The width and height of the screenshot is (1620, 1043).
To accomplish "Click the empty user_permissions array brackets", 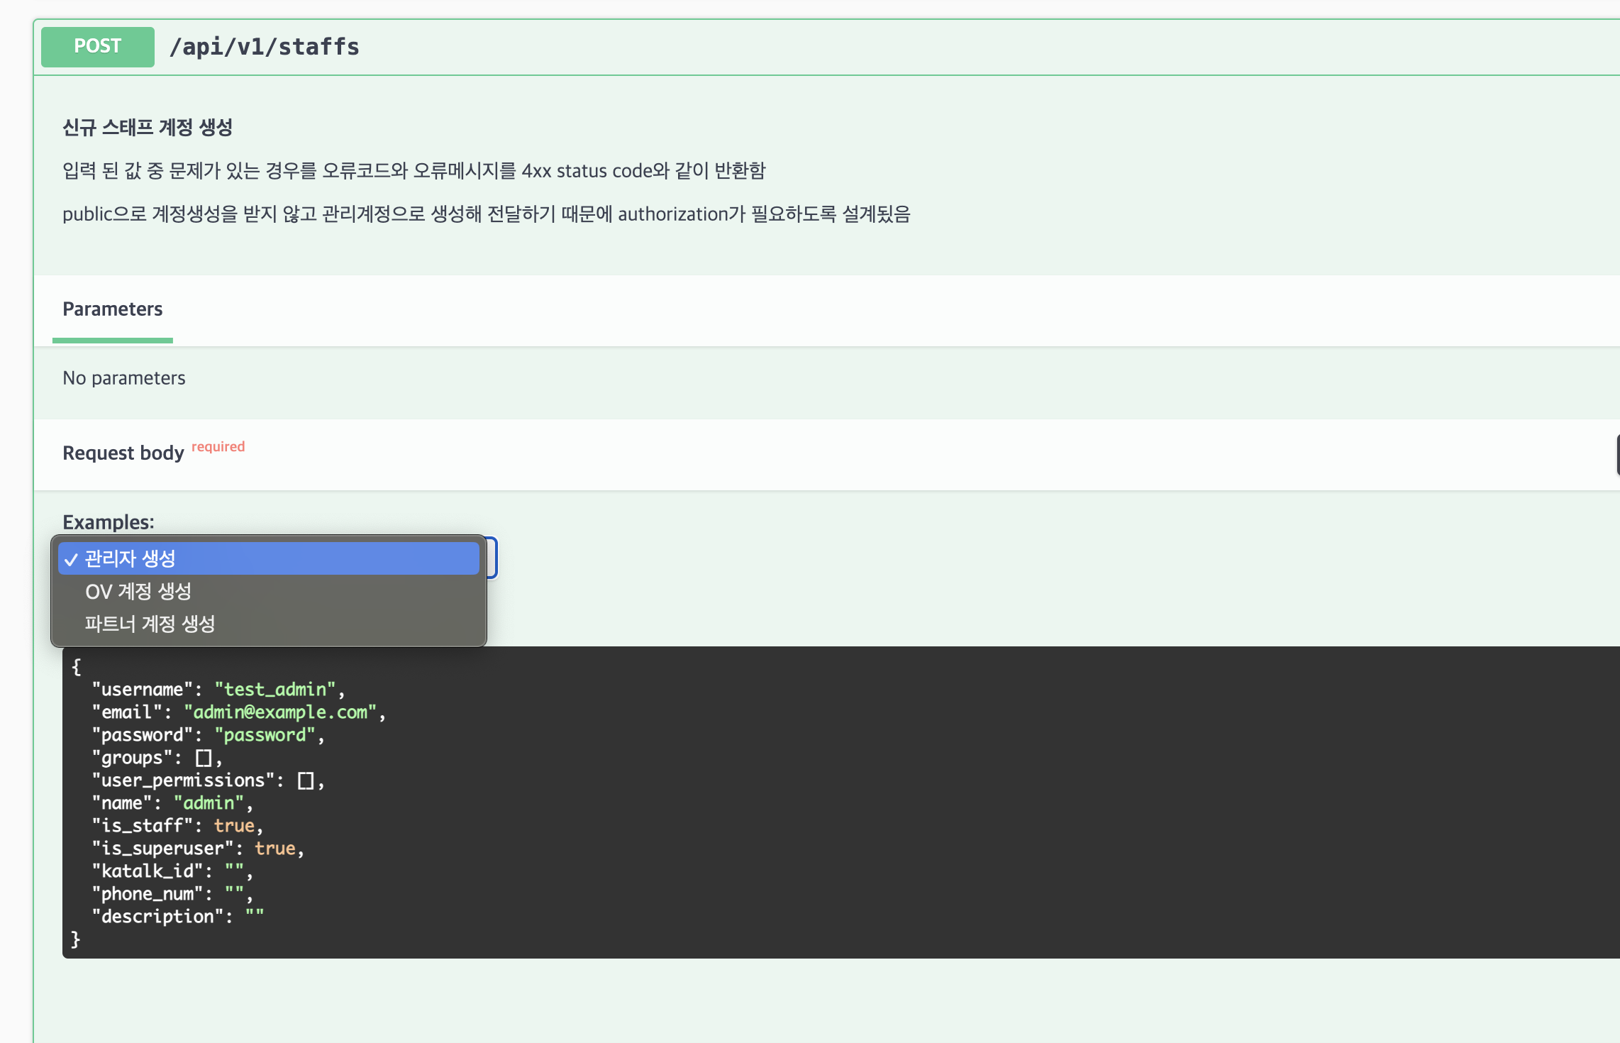I will coord(306,780).
